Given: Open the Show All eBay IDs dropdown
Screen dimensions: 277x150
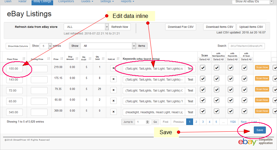Looking at the screenshot, I should [255, 2].
